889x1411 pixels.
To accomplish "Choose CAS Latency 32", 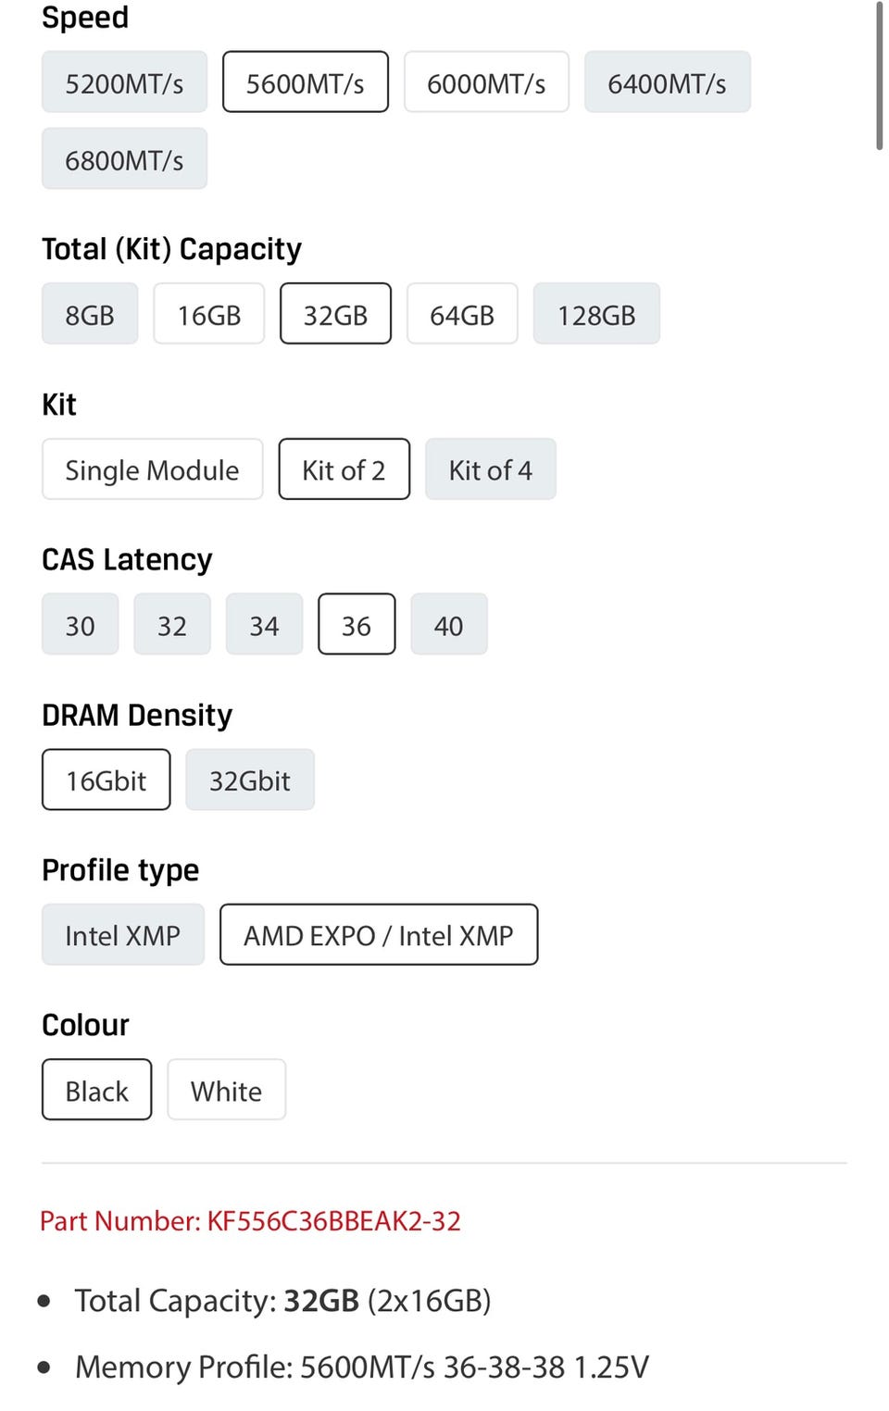I will pyautogui.click(x=172, y=625).
